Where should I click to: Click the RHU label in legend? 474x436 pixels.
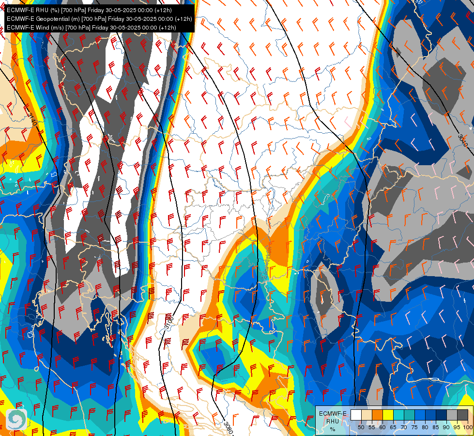pos(333,421)
